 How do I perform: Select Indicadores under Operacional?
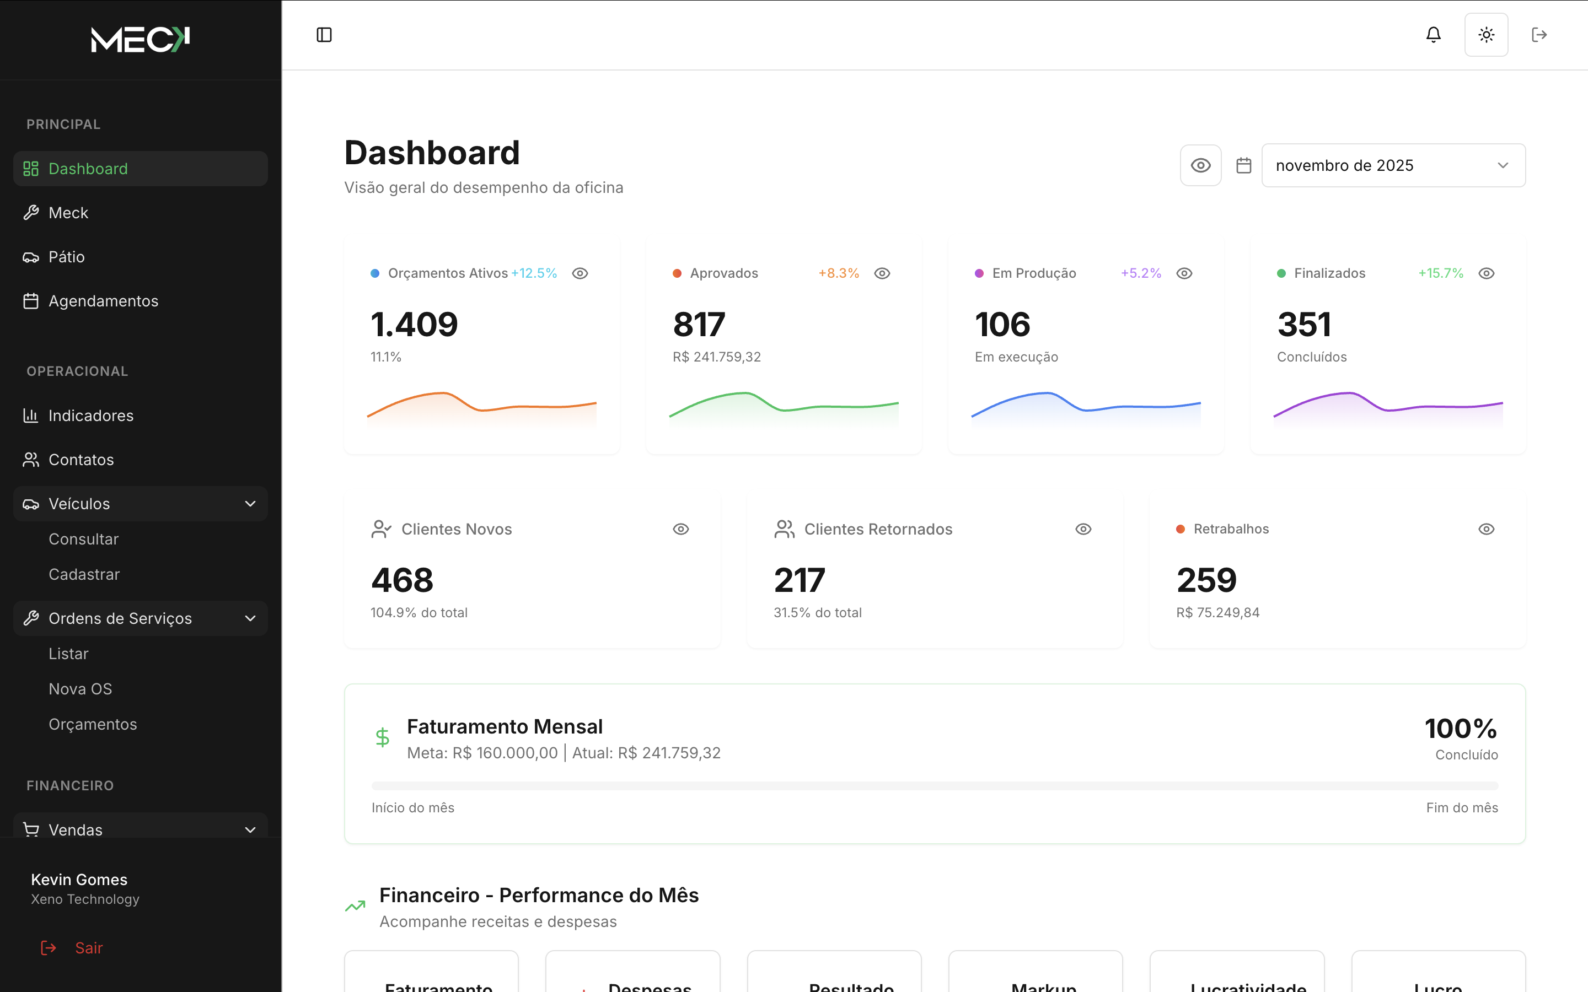[x=90, y=416]
